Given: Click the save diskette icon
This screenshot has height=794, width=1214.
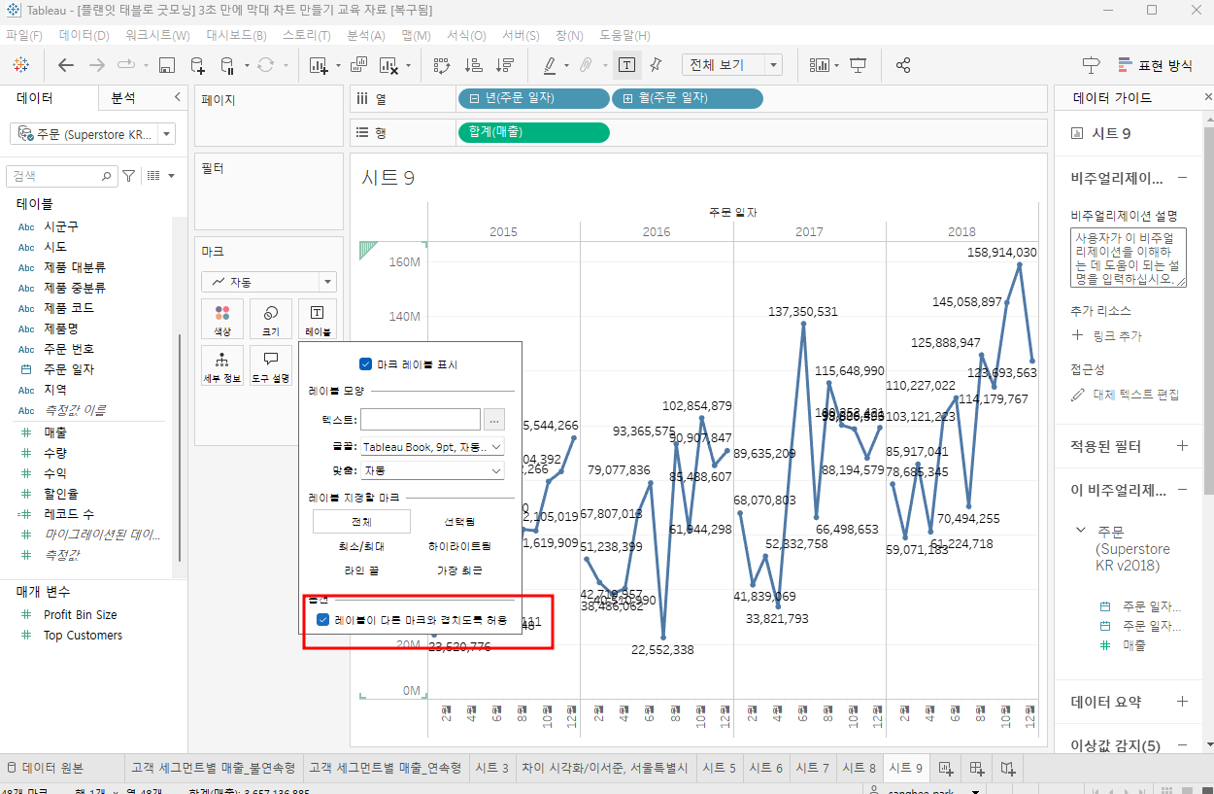Looking at the screenshot, I should pos(166,65).
